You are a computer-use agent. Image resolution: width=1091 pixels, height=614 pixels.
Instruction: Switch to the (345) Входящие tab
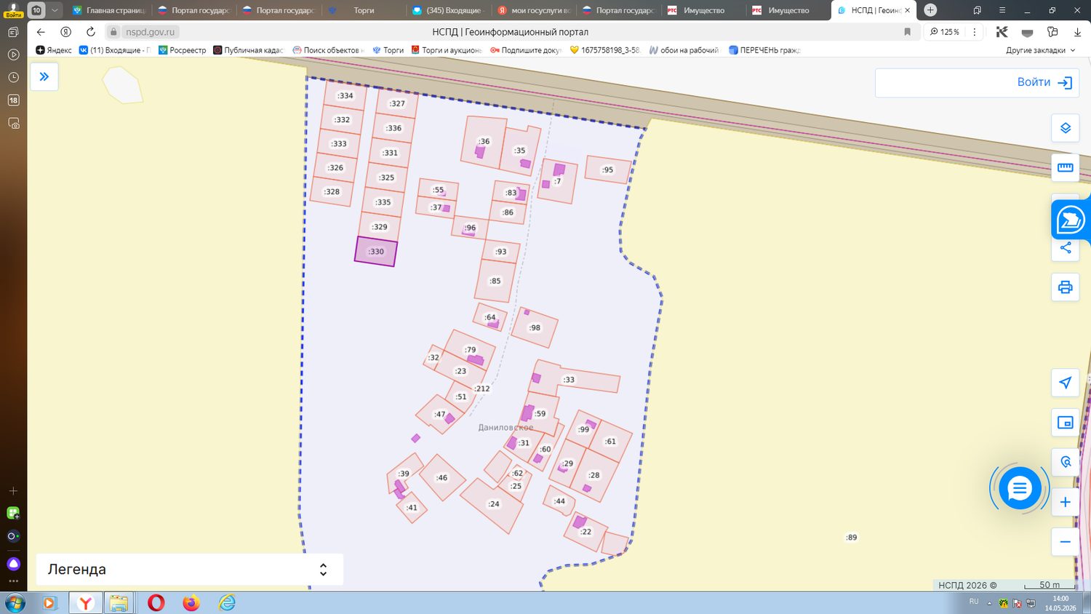tap(447, 10)
